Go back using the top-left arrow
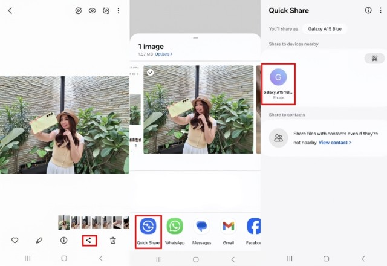The width and height of the screenshot is (387, 266). (10, 11)
